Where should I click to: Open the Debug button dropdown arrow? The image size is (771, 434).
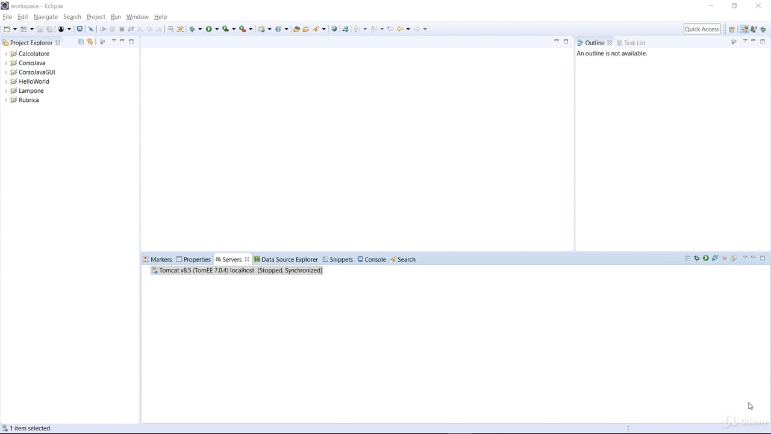200,29
